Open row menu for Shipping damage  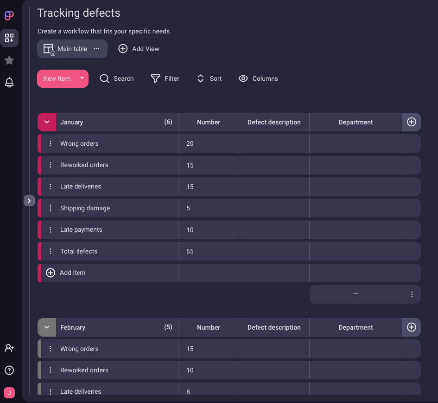[x=51, y=208]
